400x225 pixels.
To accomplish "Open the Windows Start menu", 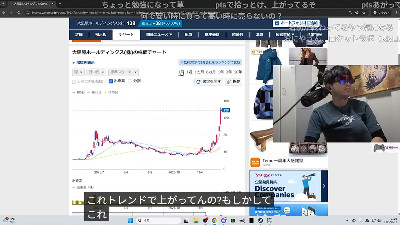I will tap(130, 221).
